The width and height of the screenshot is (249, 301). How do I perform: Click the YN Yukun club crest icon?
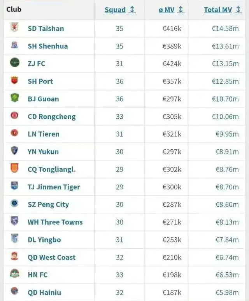coord(14,150)
